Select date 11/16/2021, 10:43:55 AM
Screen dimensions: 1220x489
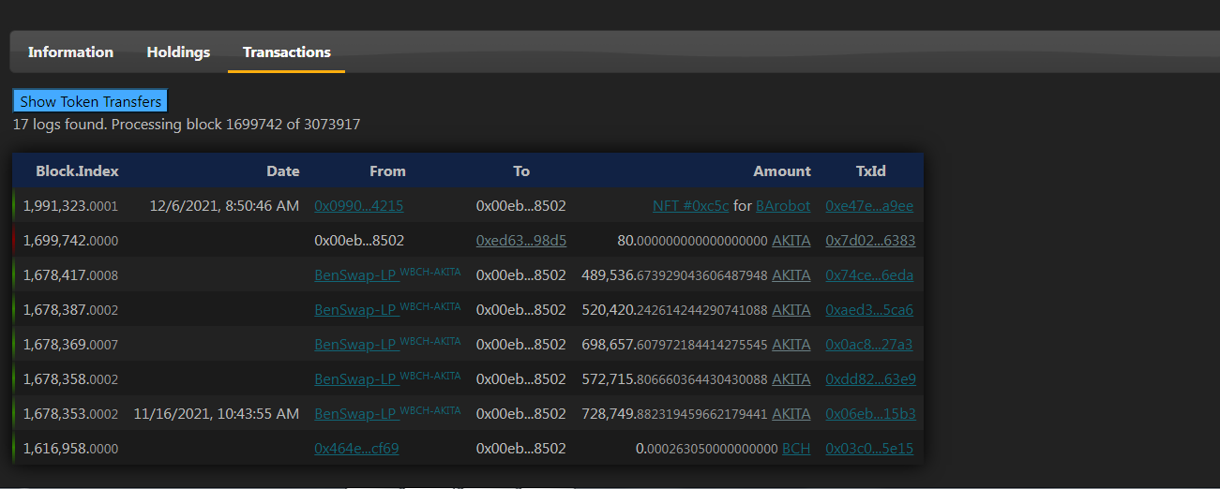pos(217,413)
